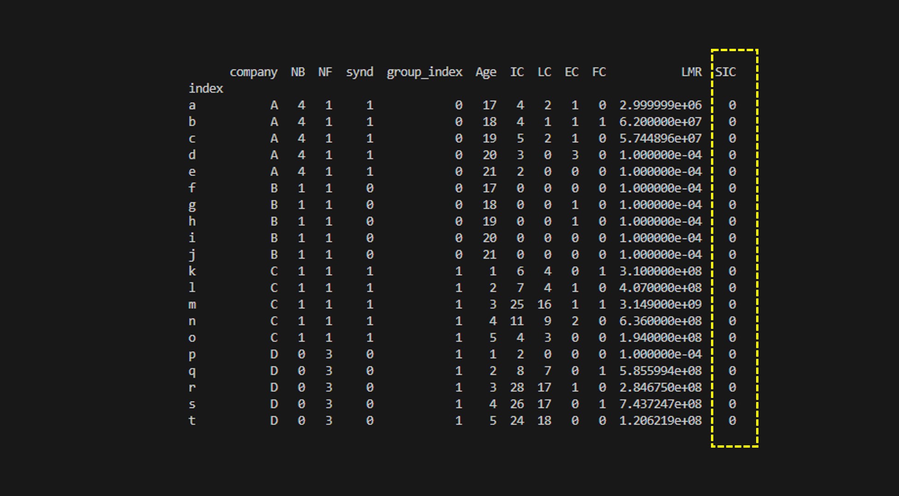
Task: Click the 'NB' column header
Action: tap(298, 72)
